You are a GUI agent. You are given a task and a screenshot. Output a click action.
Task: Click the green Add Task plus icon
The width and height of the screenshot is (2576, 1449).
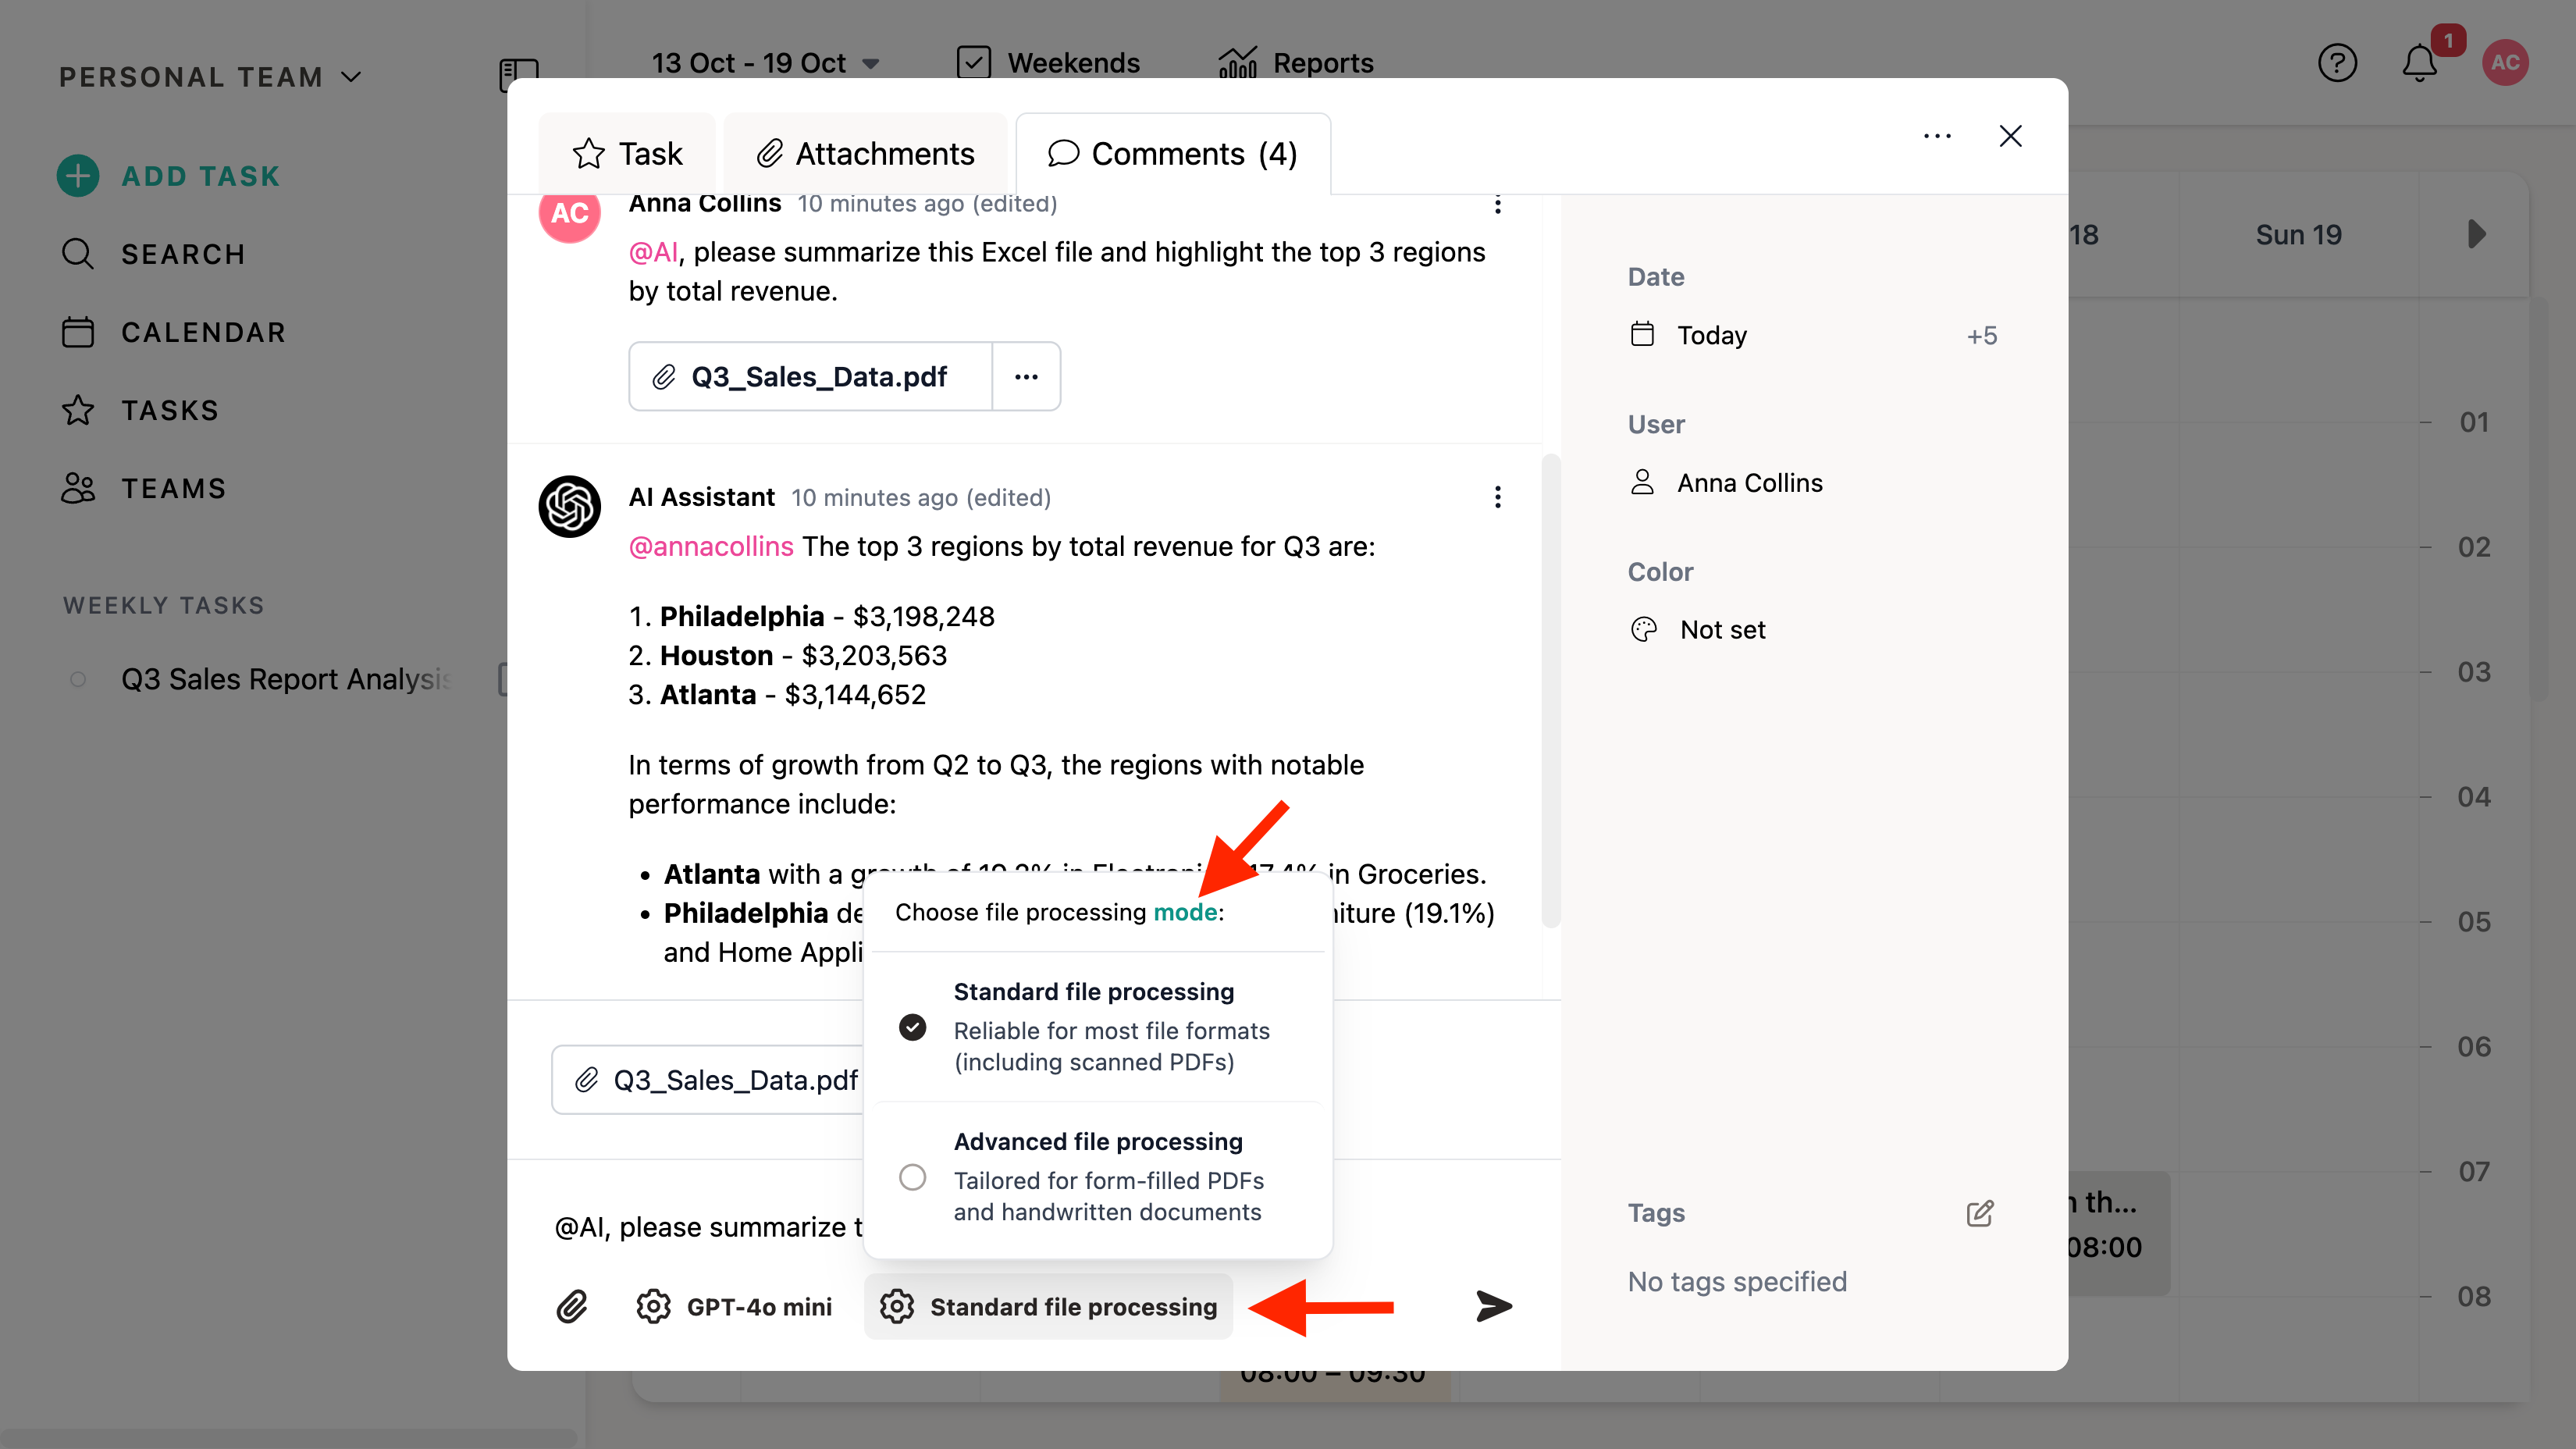coord(78,176)
